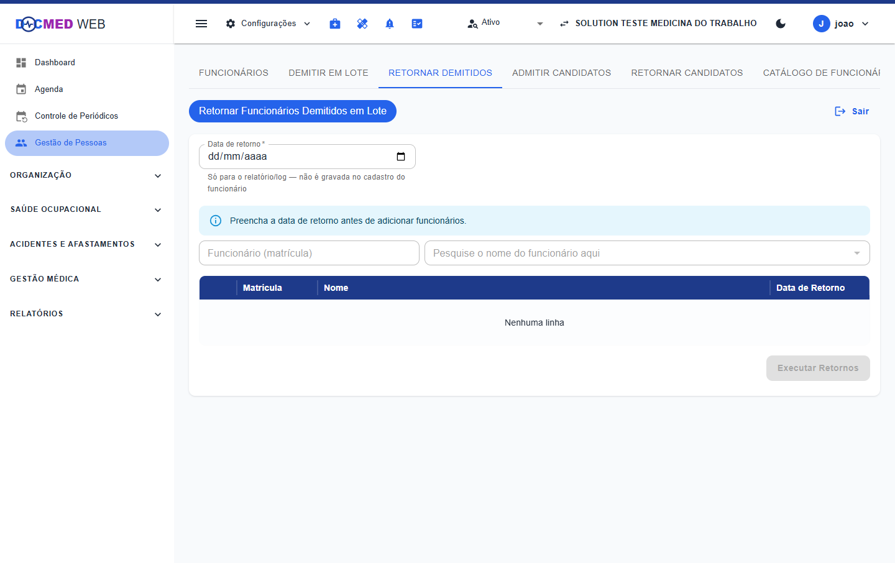Click the Sair exit link

pos(851,111)
